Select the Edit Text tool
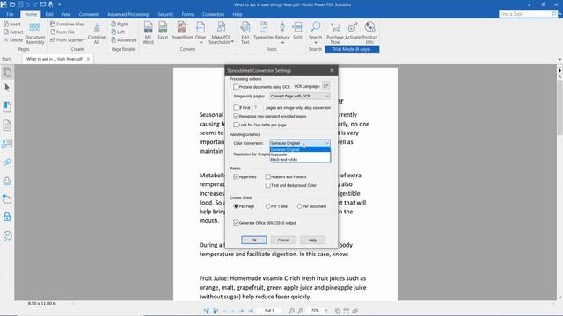563x316 pixels. click(245, 32)
